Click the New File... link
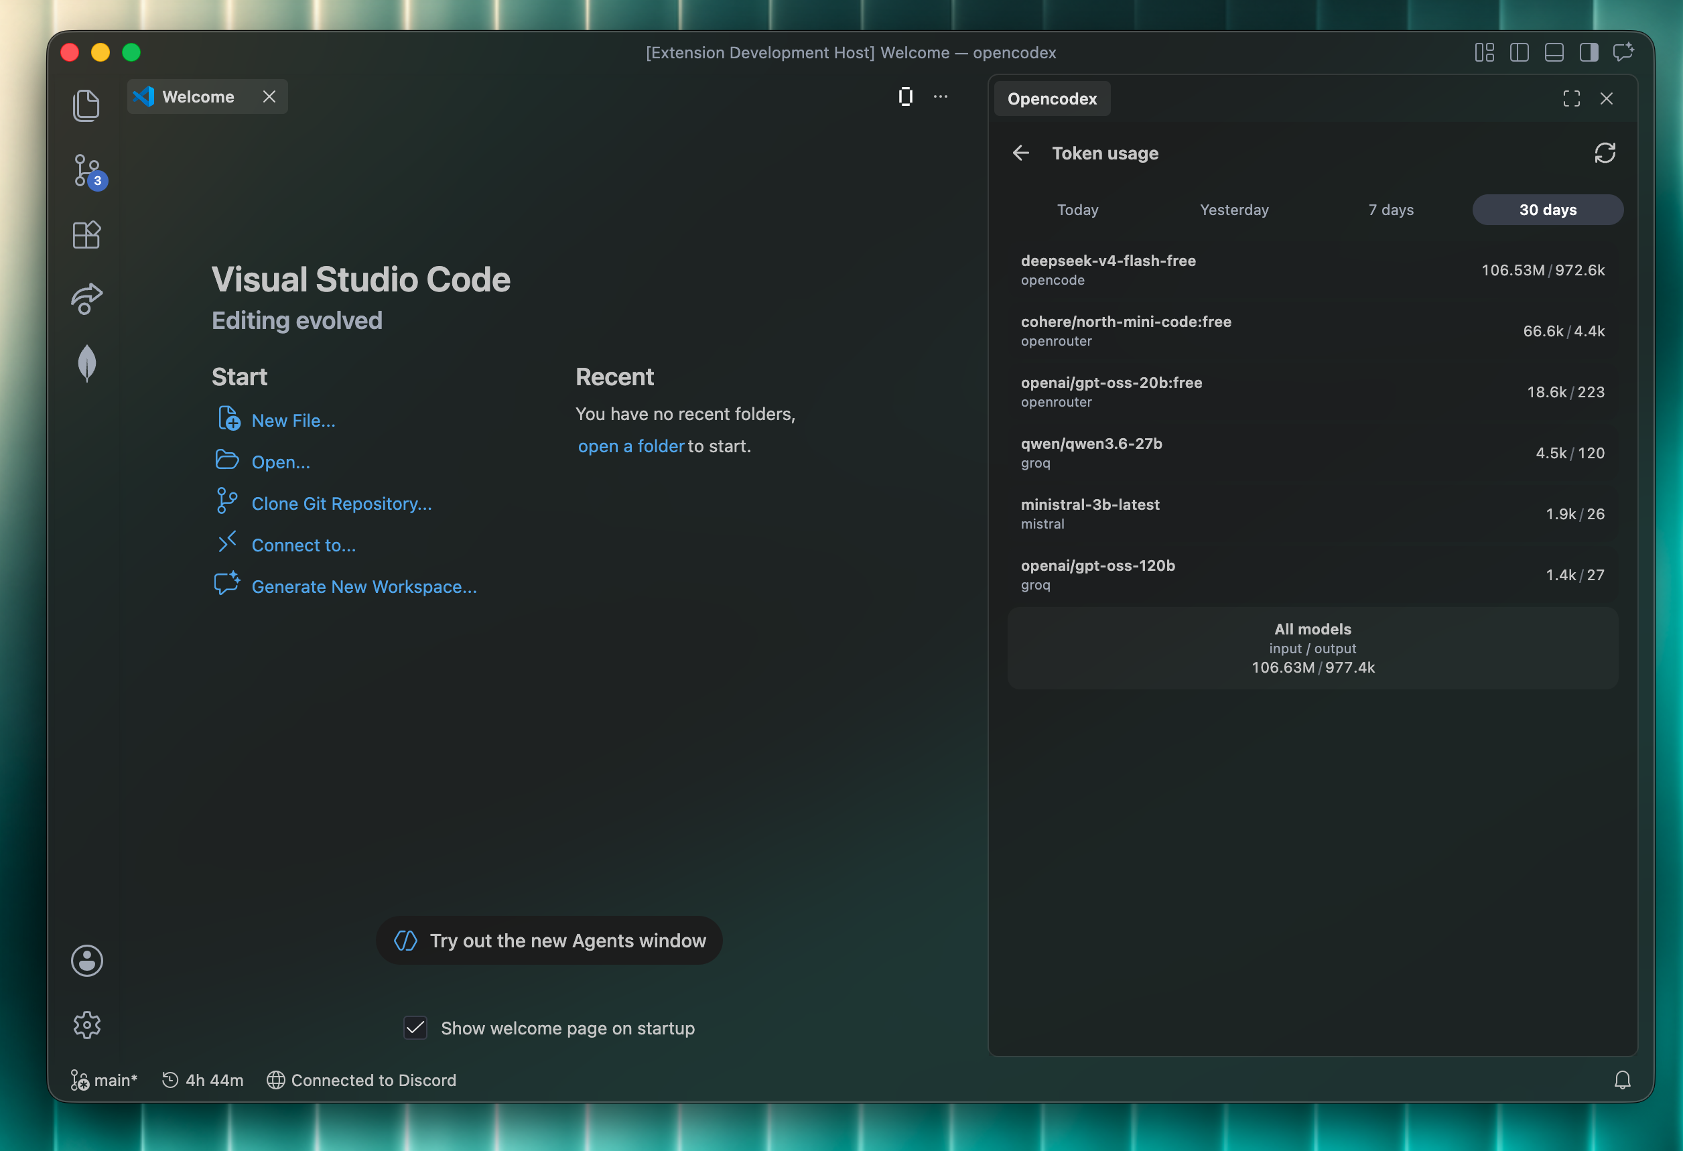This screenshot has width=1683, height=1151. coord(293,421)
